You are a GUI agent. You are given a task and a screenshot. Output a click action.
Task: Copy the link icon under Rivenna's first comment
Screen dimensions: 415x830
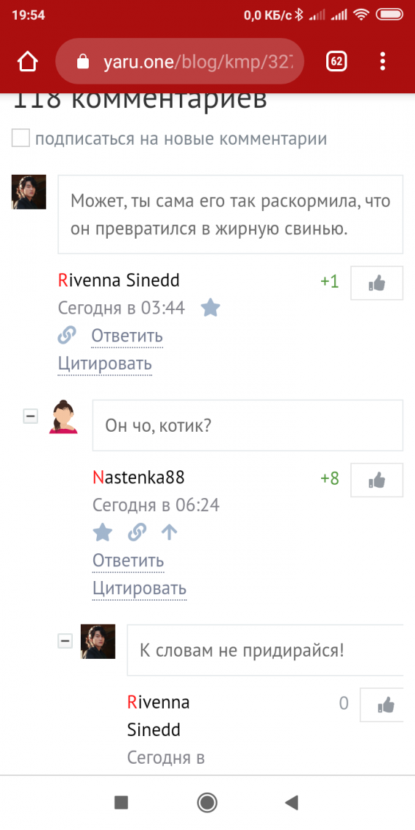coord(67,335)
